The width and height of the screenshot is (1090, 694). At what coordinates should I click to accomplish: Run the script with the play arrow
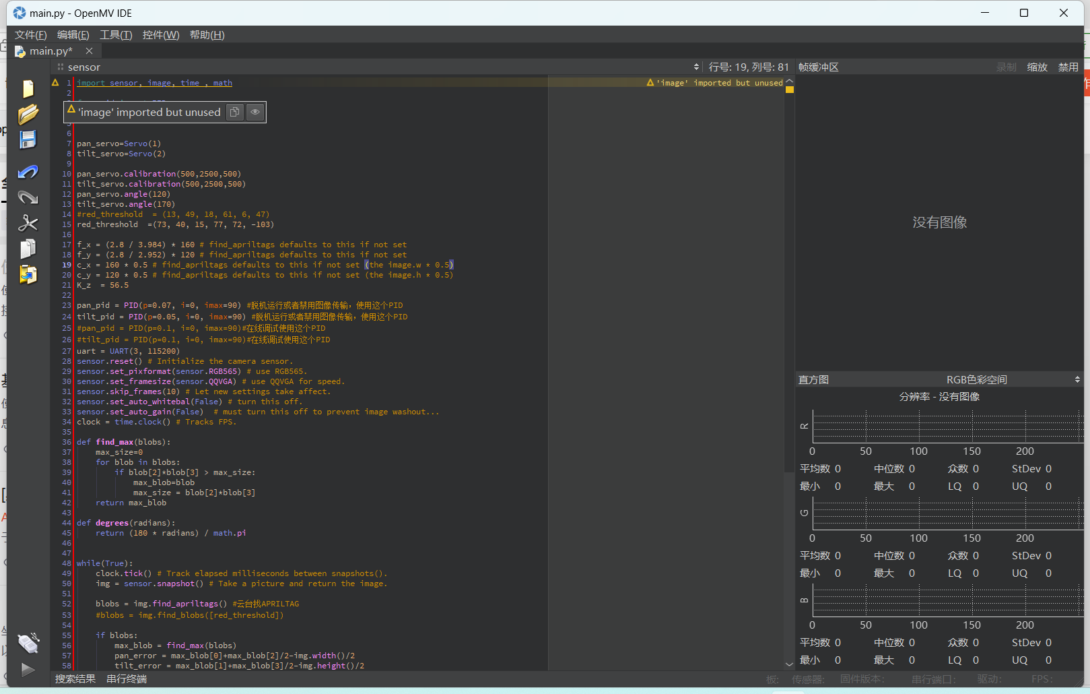point(28,669)
